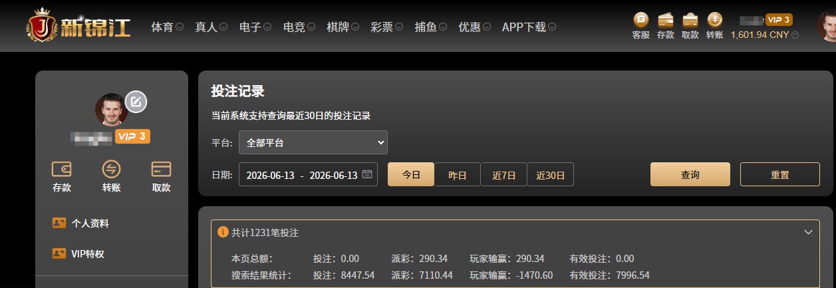The image size is (836, 288).
Task: Click the edit avatar pencil icon
Action: pyautogui.click(x=136, y=102)
